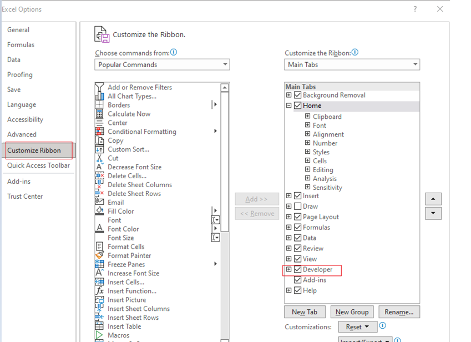The height and width of the screenshot is (342, 471).
Task: Click the Fill Color swatch icon
Action: [100, 211]
